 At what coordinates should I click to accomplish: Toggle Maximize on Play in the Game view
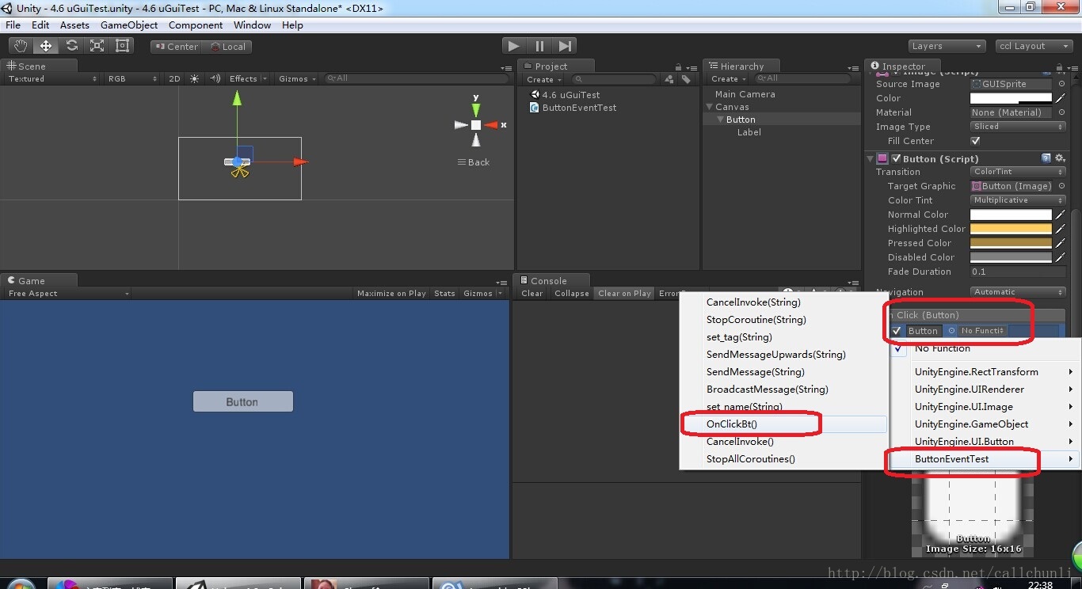[391, 293]
